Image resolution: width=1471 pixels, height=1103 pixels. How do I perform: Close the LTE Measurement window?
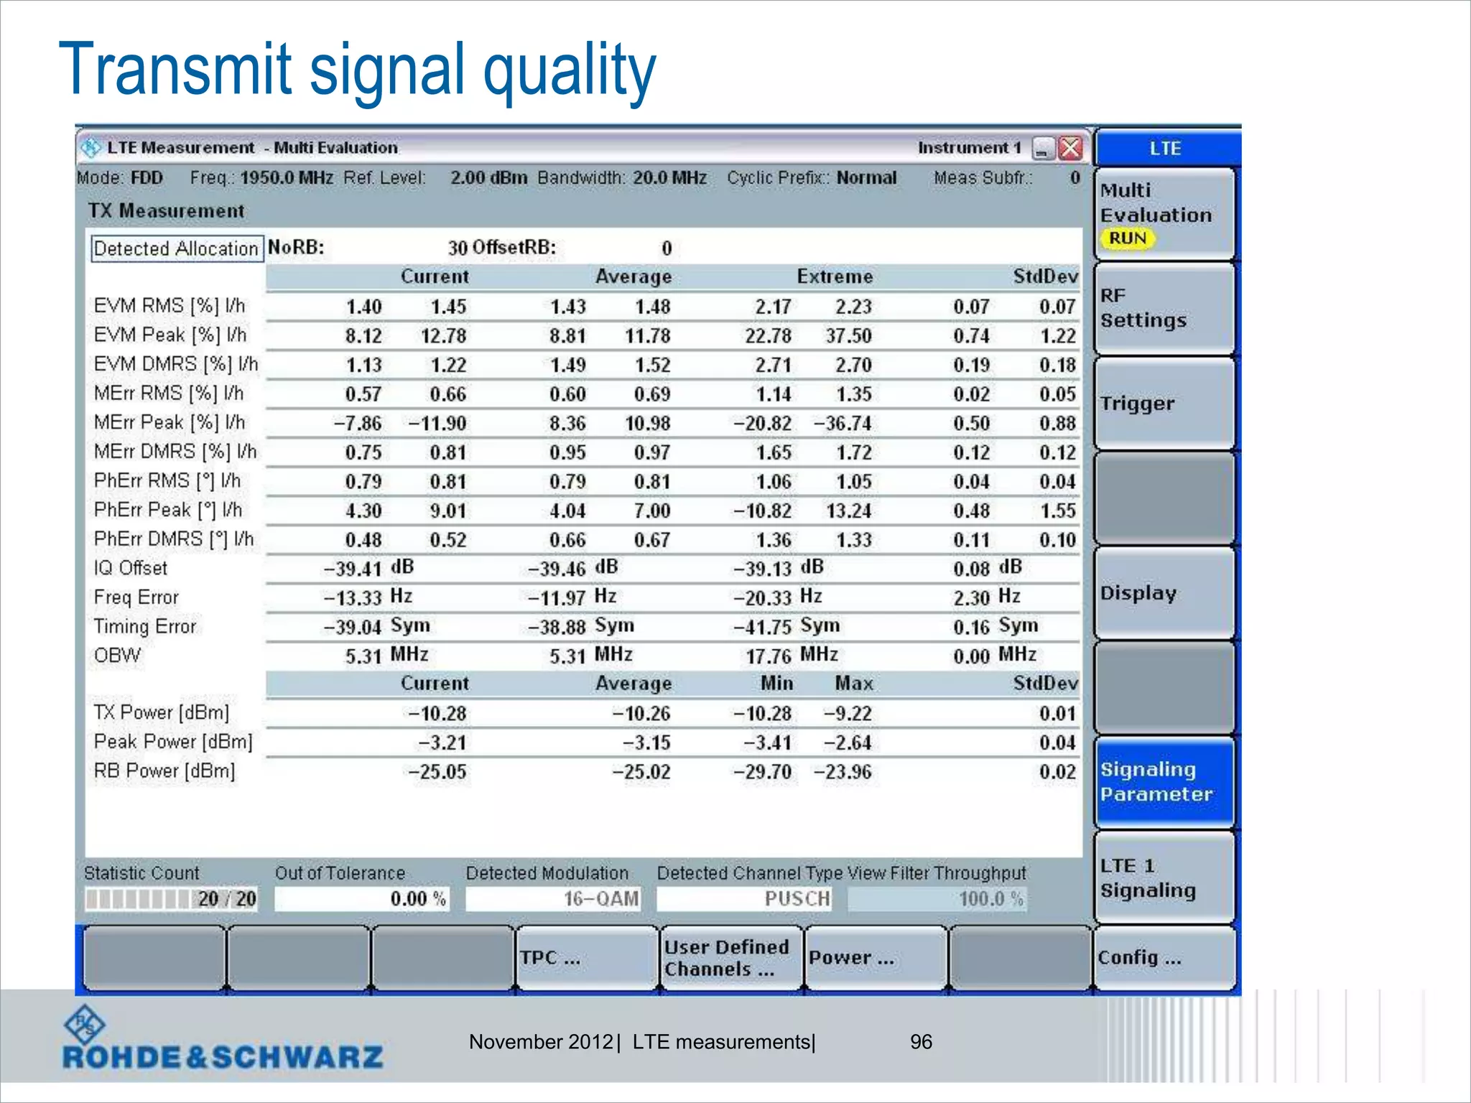pyautogui.click(x=1070, y=149)
